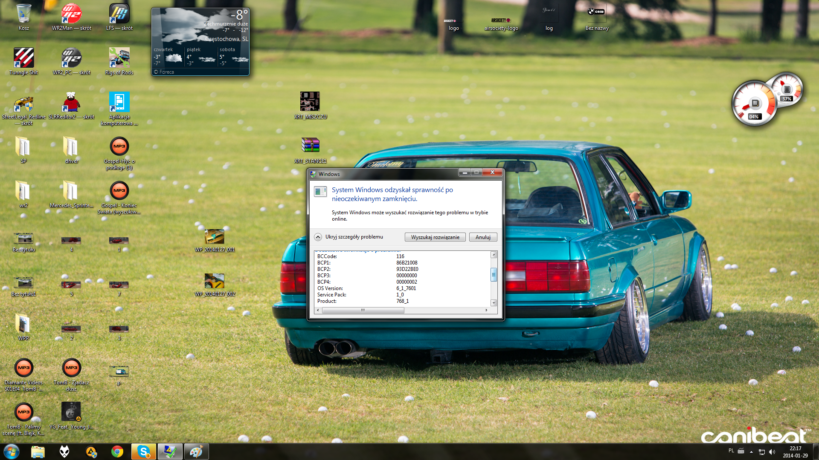This screenshot has width=819, height=460.
Task: Open the Paint palette taskbar icon
Action: (x=196, y=451)
